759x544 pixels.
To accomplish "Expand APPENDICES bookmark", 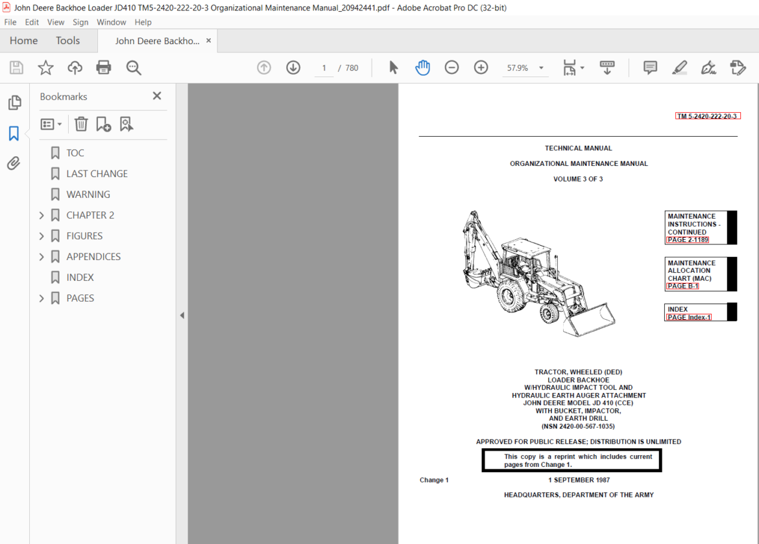I will pyautogui.click(x=42, y=257).
